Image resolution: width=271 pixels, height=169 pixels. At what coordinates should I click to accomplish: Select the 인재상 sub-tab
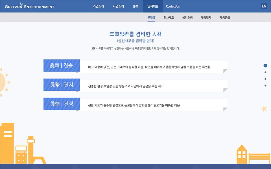(x=151, y=17)
